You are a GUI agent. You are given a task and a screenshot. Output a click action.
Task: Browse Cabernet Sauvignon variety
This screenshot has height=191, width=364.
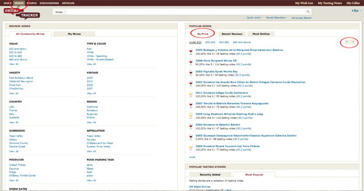[x=21, y=81]
